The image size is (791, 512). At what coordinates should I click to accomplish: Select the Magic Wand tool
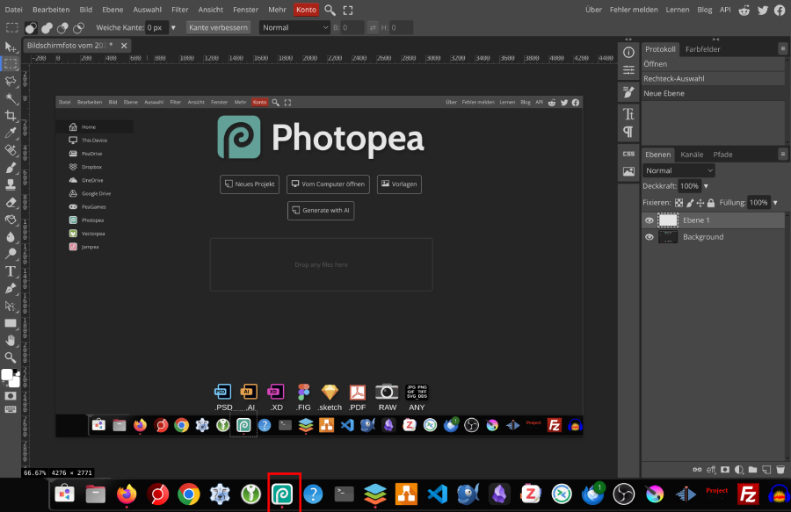coord(11,97)
